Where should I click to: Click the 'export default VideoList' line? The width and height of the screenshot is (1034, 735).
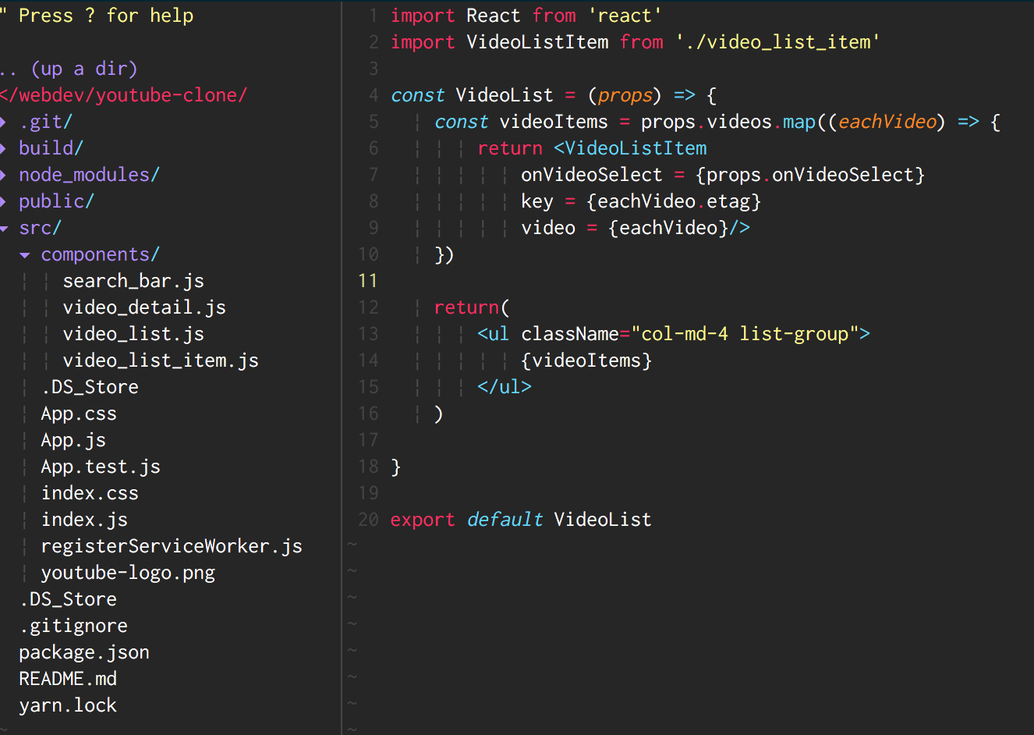tap(520, 520)
